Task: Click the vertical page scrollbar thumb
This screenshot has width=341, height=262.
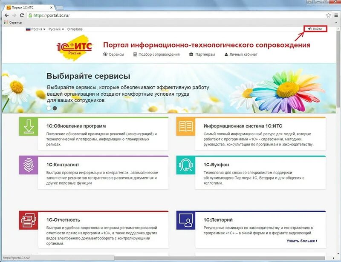Action: pyautogui.click(x=338, y=69)
